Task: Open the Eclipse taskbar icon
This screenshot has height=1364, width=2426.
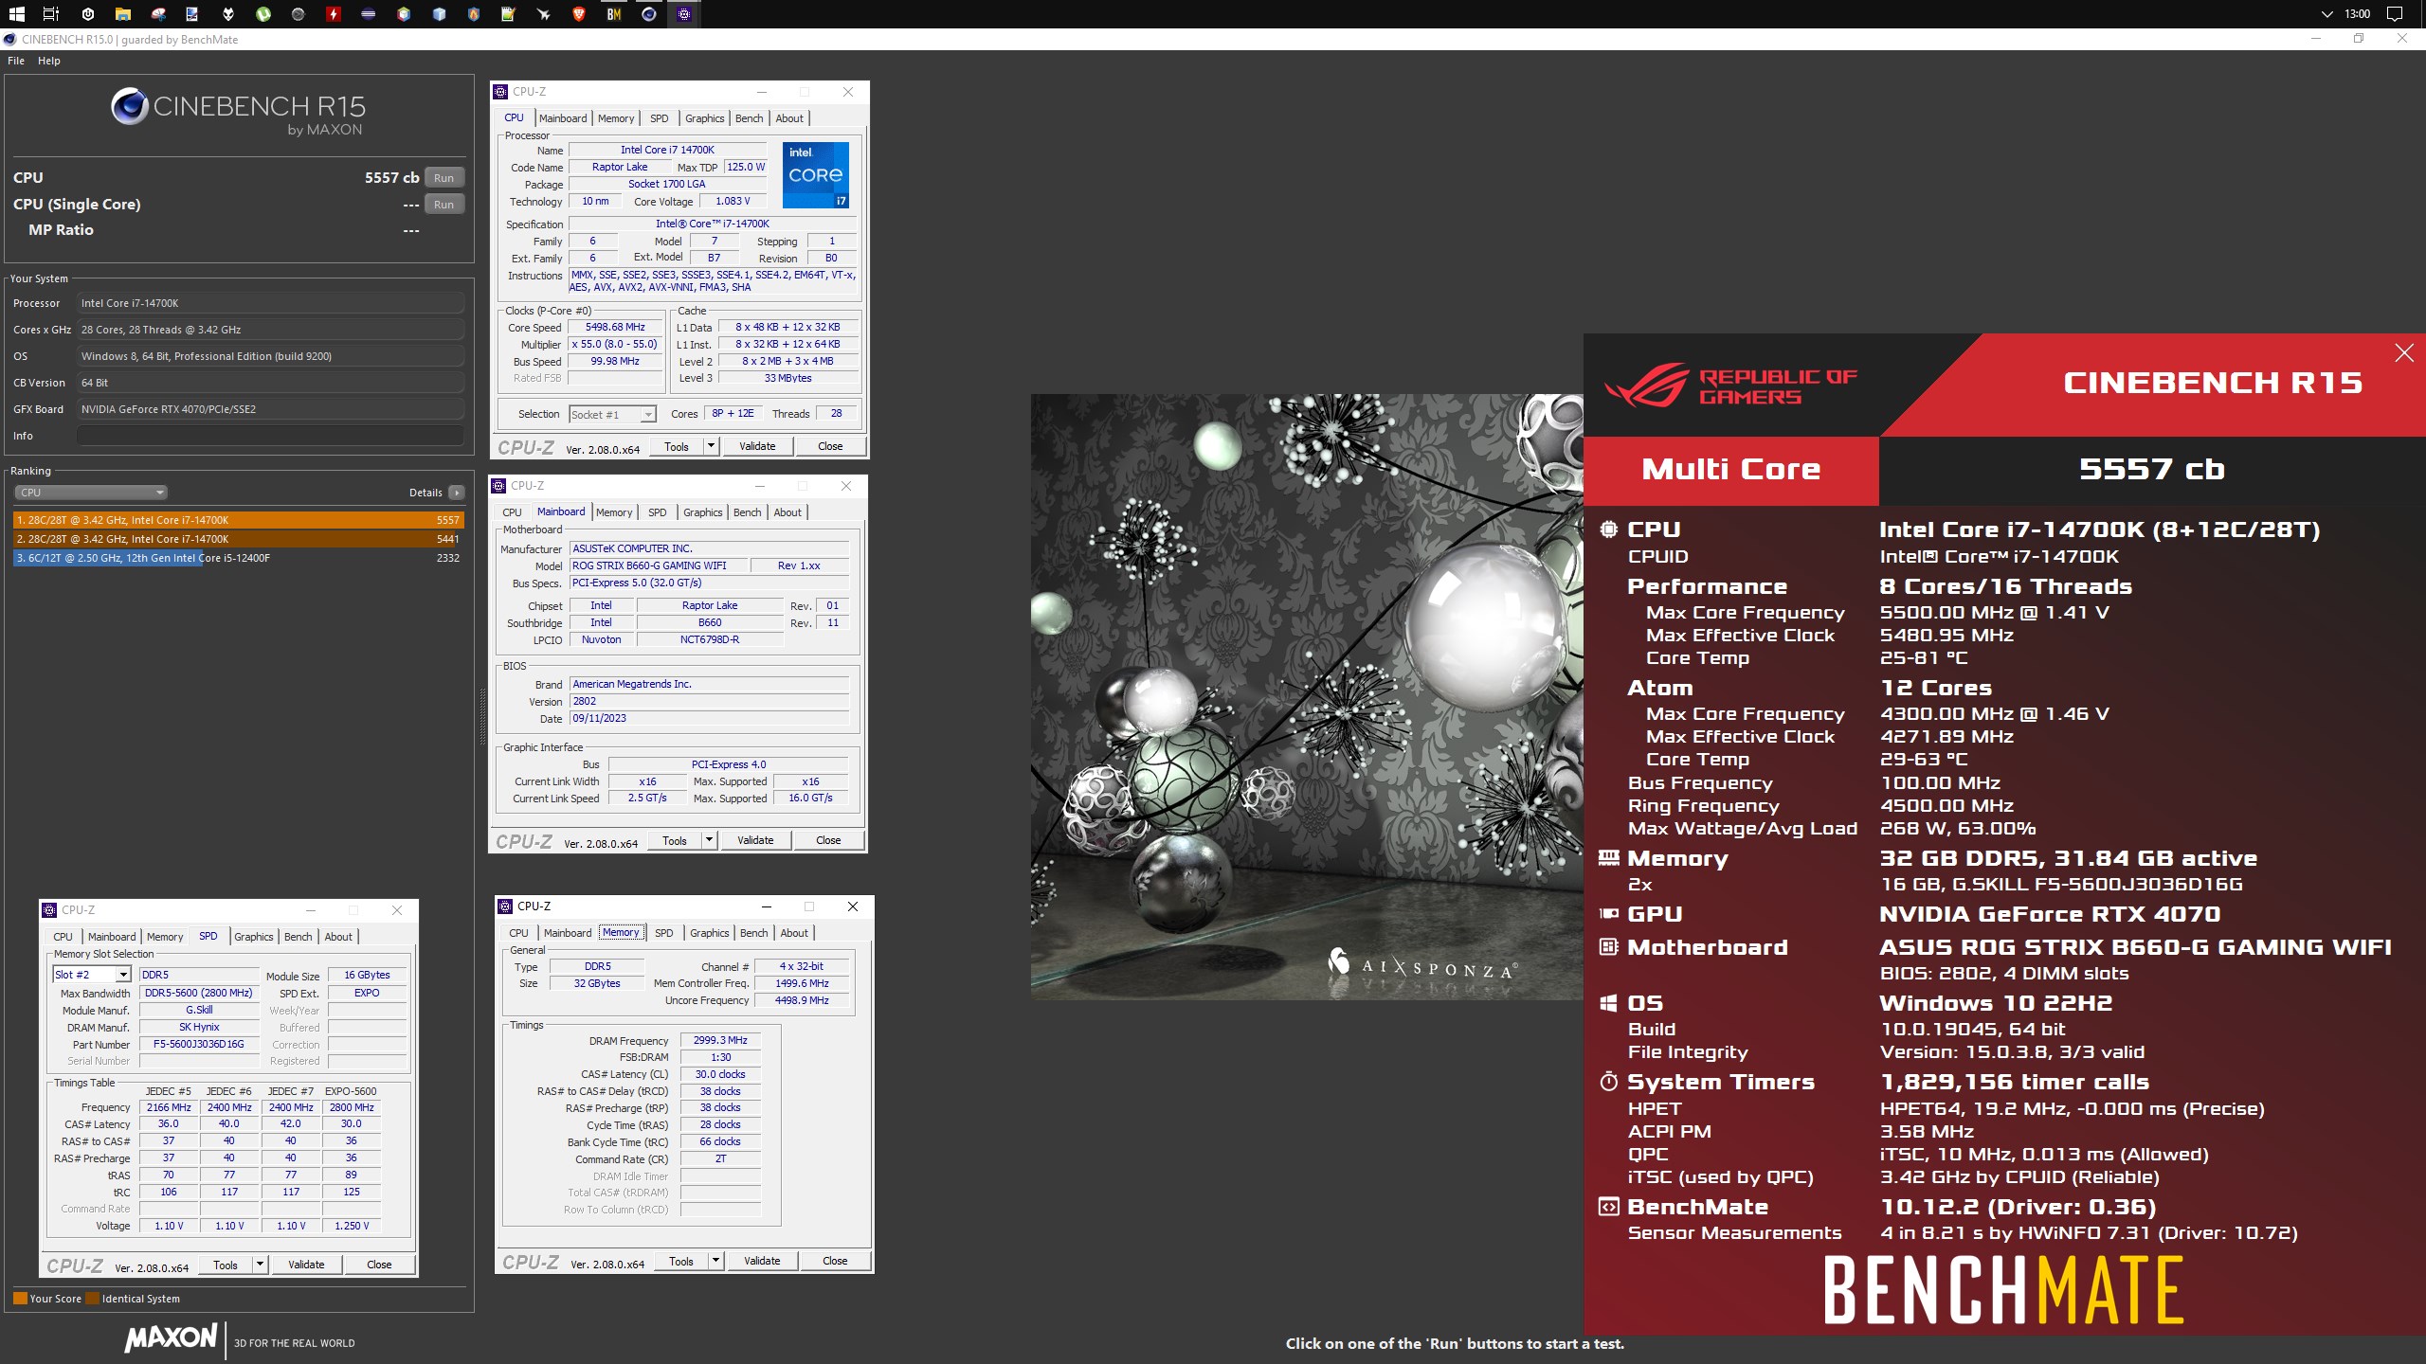Action: [x=369, y=14]
